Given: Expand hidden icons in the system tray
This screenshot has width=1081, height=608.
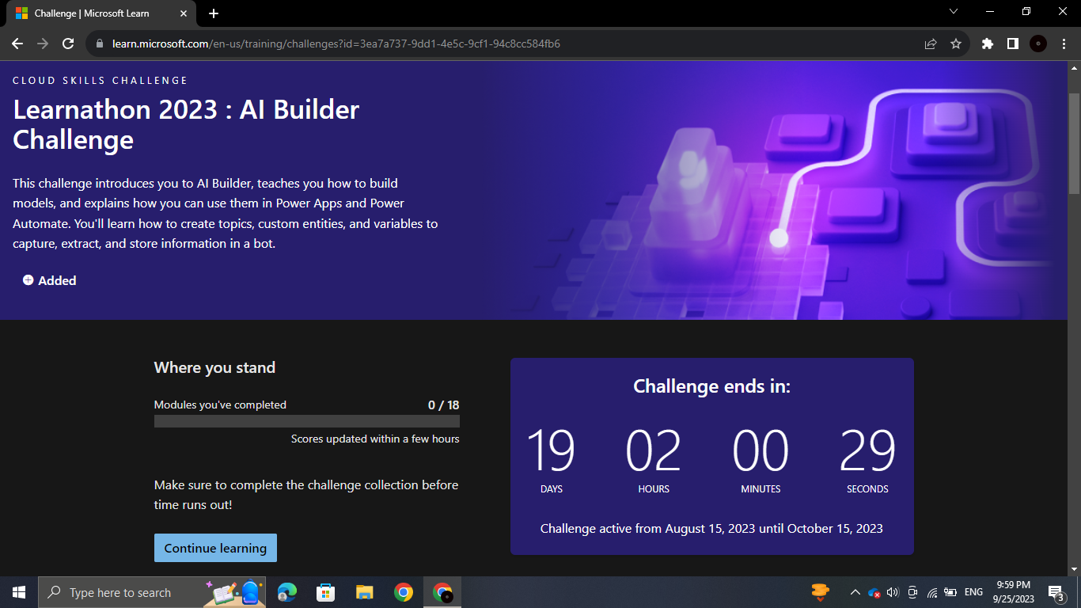Looking at the screenshot, I should (855, 591).
